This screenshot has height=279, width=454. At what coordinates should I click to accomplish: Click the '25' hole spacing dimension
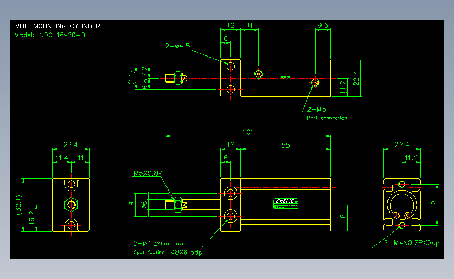point(433,205)
